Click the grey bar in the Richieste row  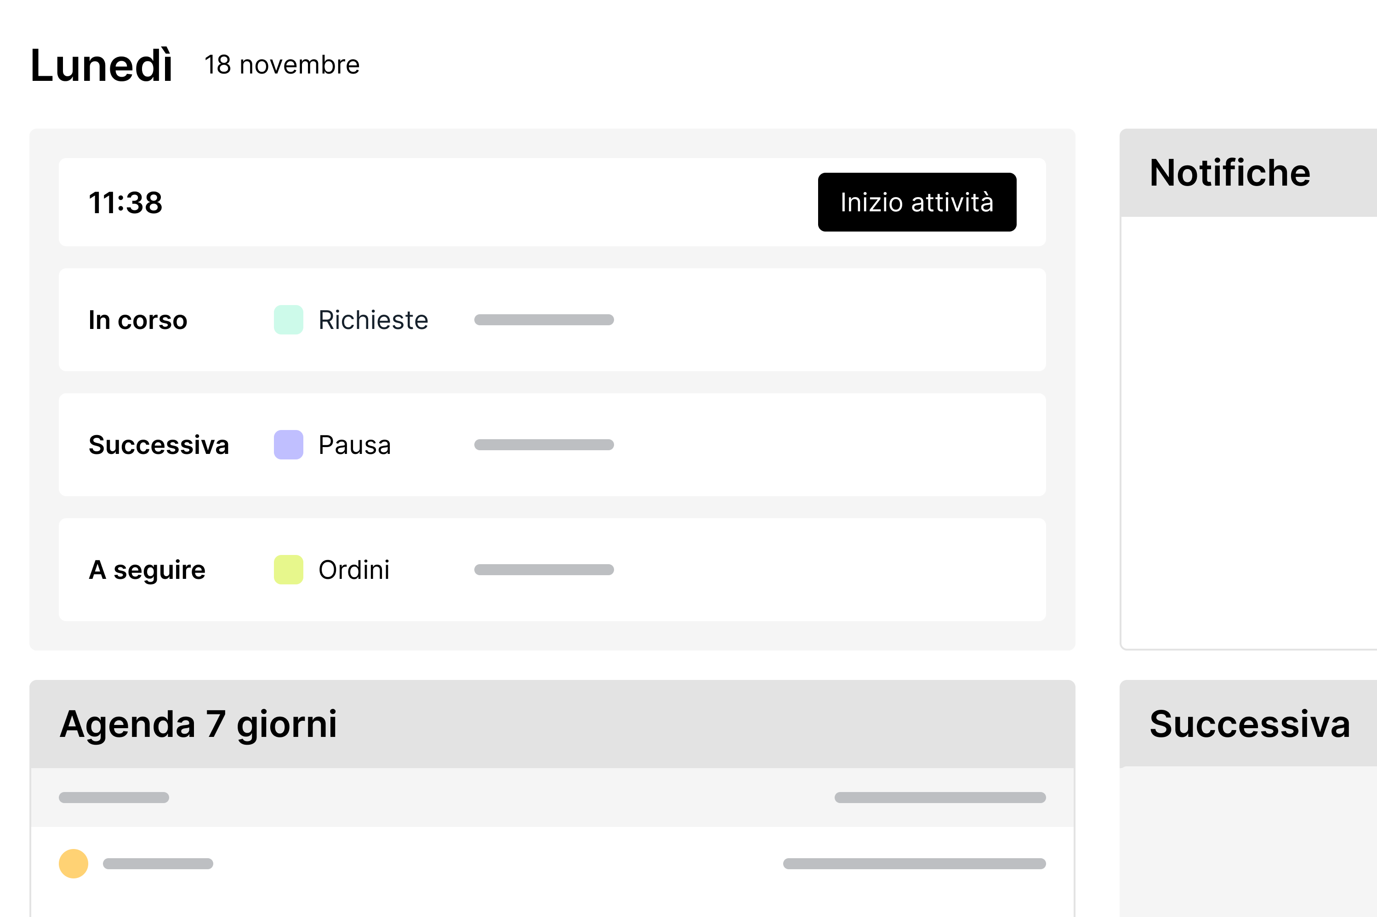tap(543, 320)
